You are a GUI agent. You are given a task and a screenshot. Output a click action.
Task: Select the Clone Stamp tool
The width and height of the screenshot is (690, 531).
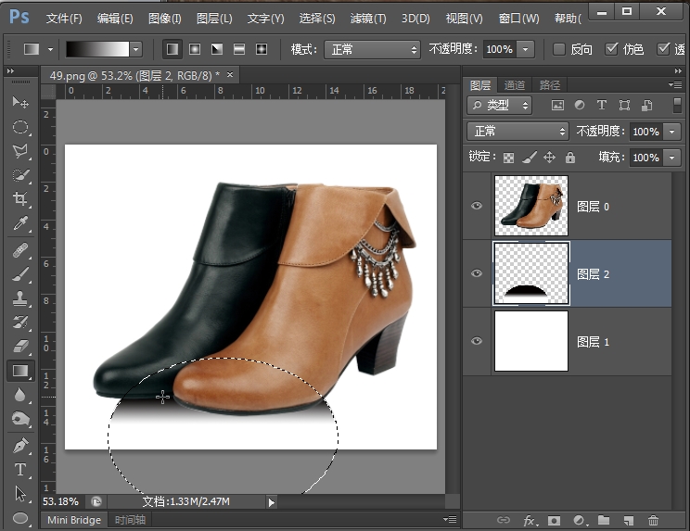click(x=19, y=298)
